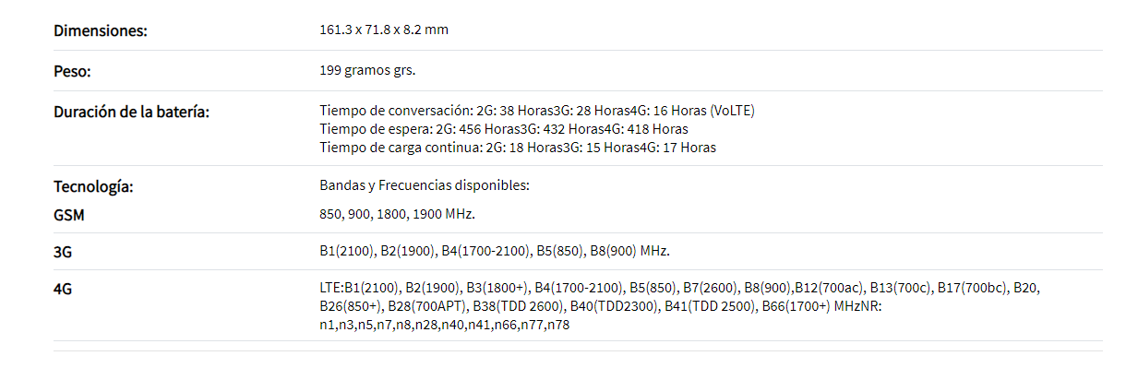Click the 3G bands line starting B1(2100)
Screen dimensions: 1138x368
click(x=495, y=251)
